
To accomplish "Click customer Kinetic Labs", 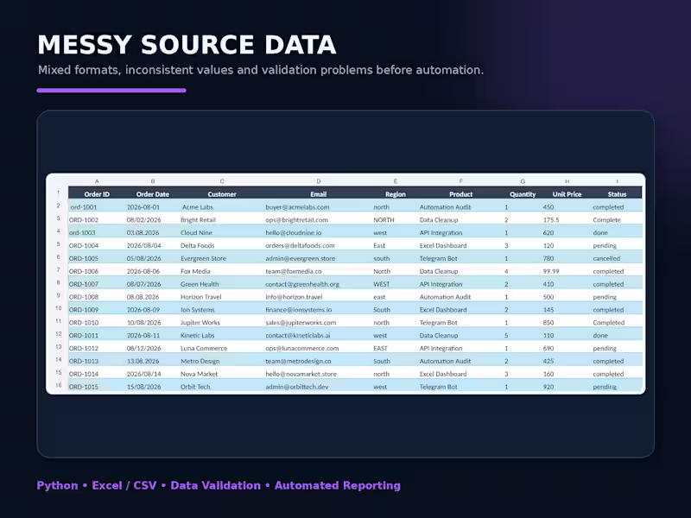I will pyautogui.click(x=198, y=335).
